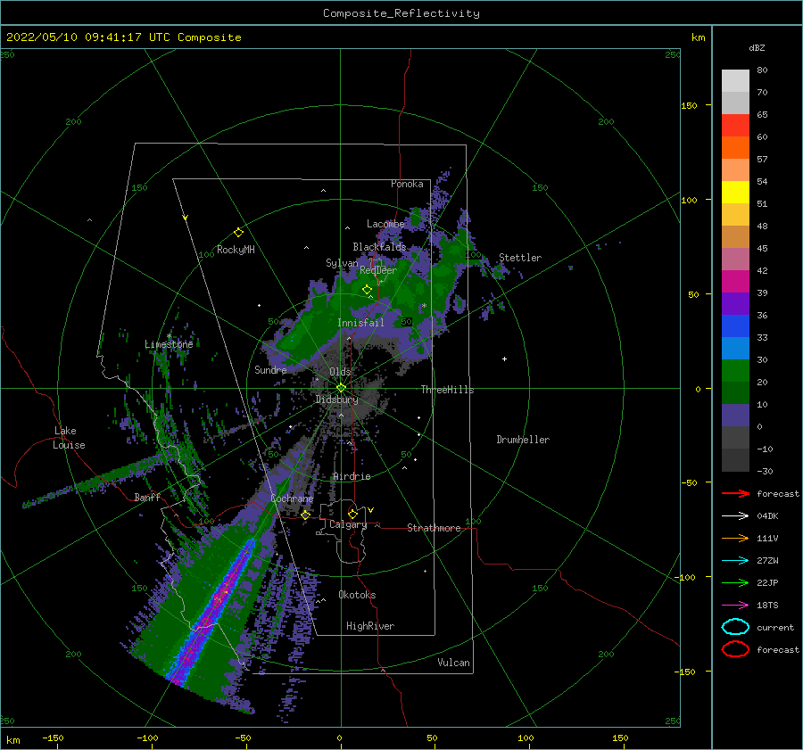Click the Ponoka city label

point(407,184)
